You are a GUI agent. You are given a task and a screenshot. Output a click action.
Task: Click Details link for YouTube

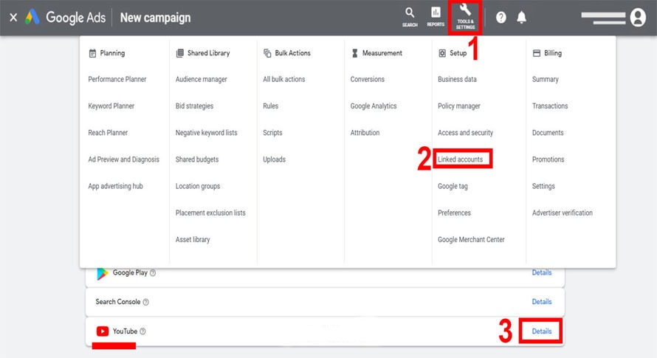point(542,331)
